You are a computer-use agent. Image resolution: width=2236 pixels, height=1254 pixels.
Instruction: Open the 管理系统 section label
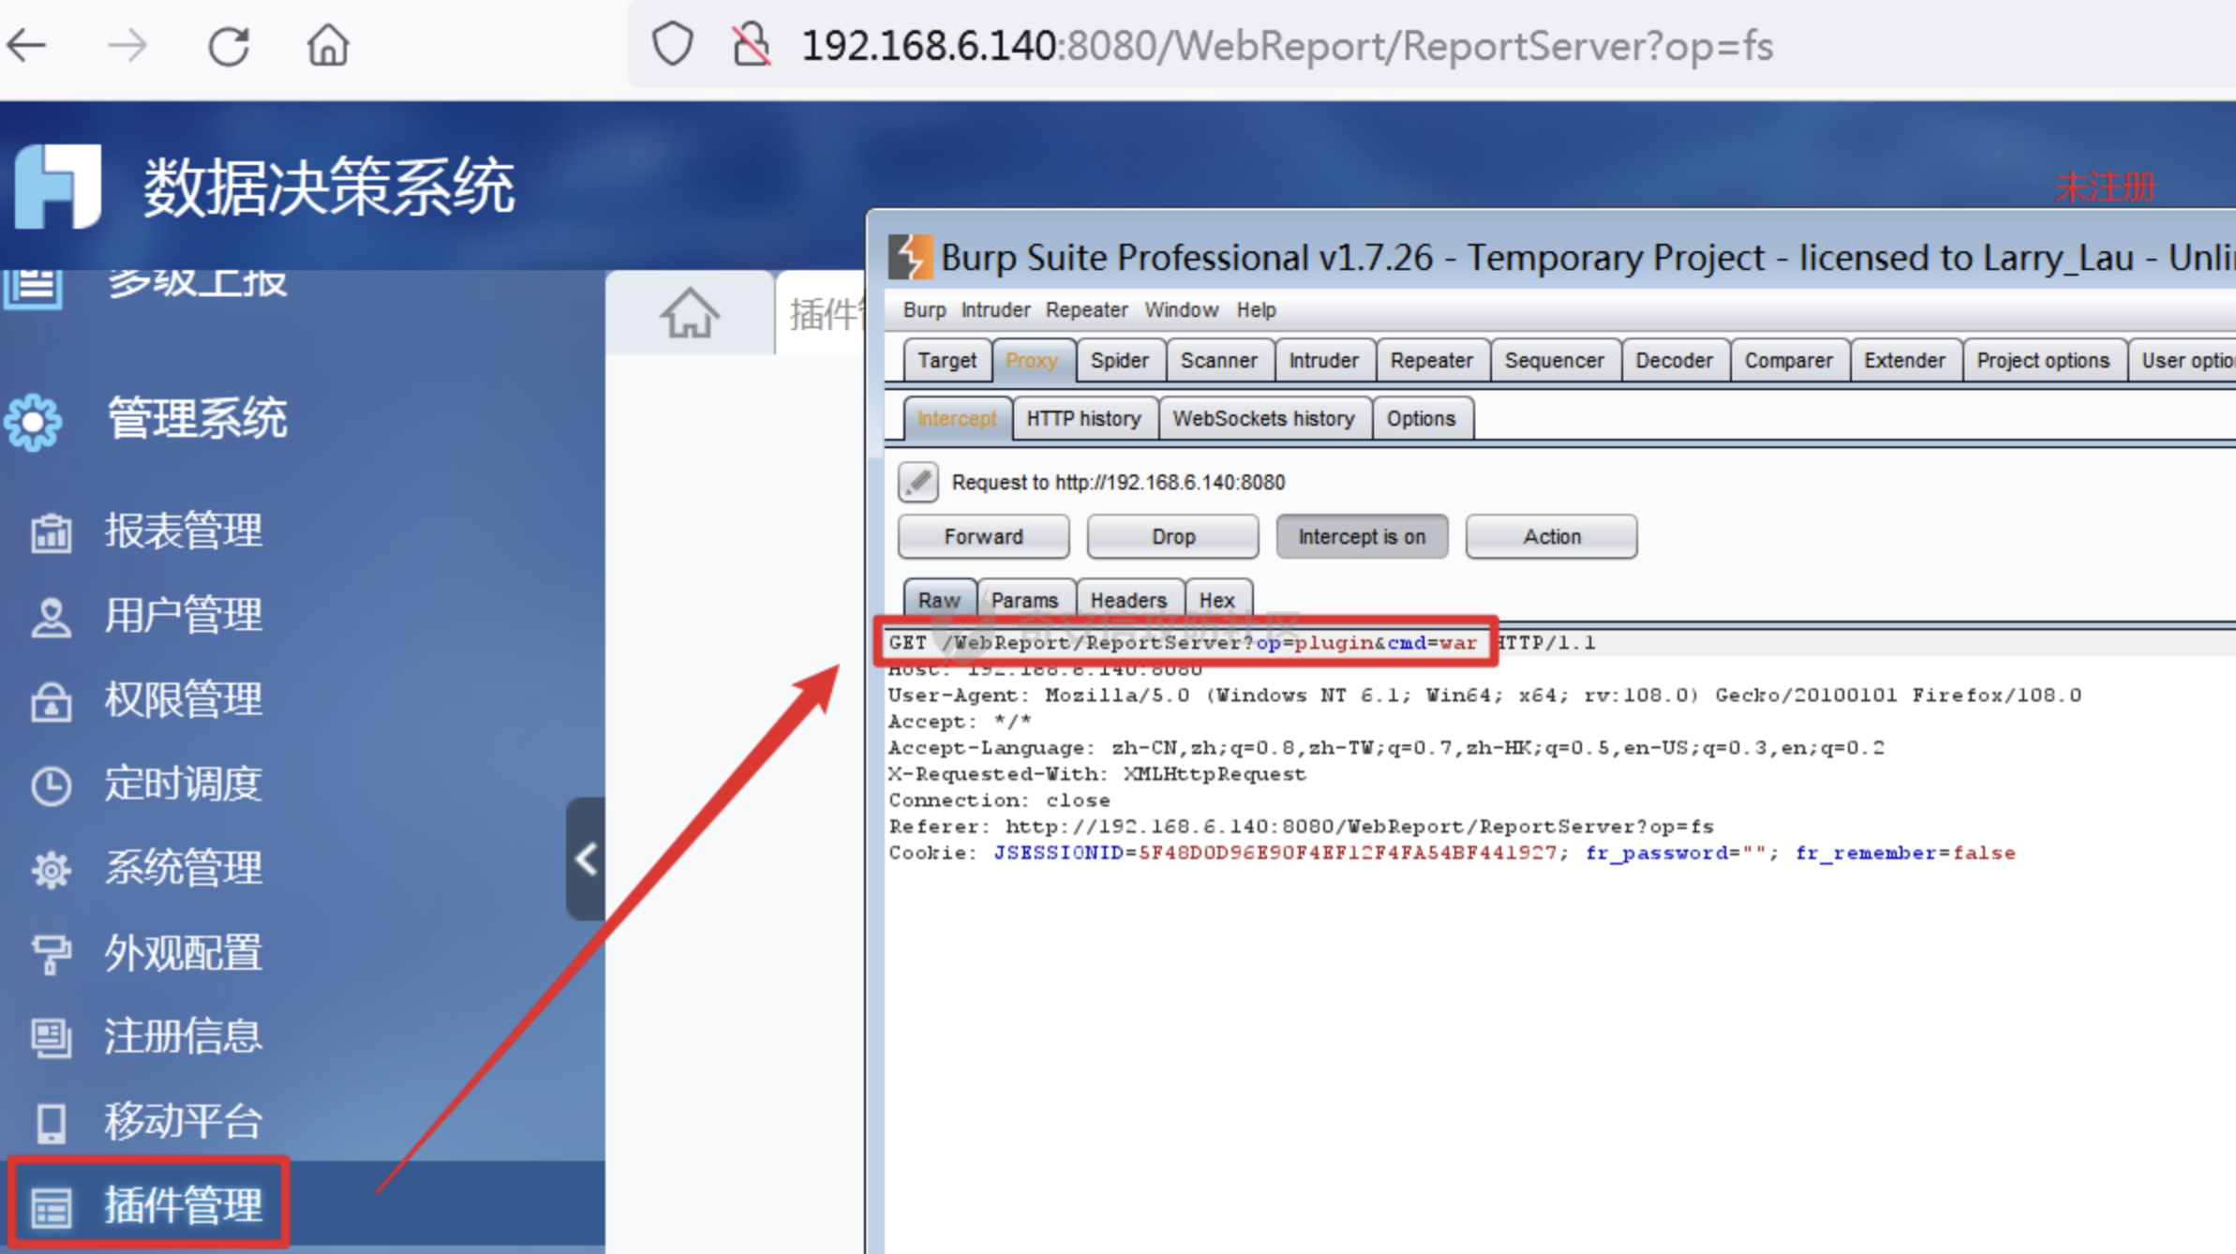[197, 419]
